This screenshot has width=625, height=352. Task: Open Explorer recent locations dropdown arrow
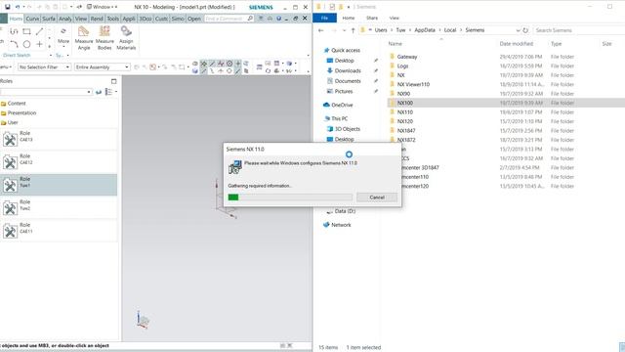tap(345, 30)
